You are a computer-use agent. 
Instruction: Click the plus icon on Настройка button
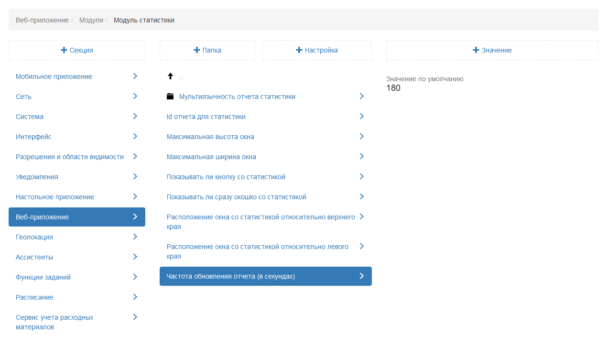(x=299, y=50)
